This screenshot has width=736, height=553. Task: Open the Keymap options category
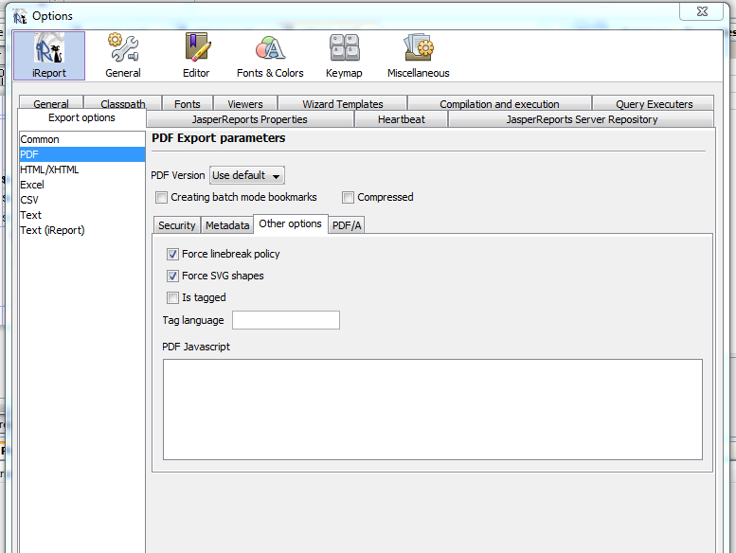pos(344,56)
